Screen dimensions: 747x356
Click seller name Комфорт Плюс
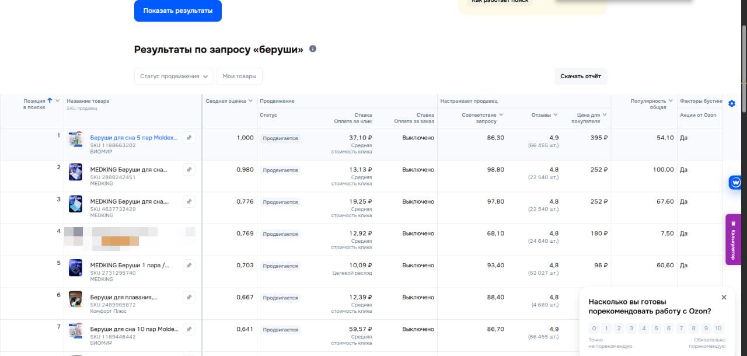click(x=108, y=311)
